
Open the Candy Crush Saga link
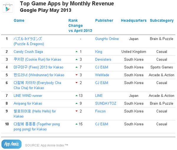(x=28, y=52)
